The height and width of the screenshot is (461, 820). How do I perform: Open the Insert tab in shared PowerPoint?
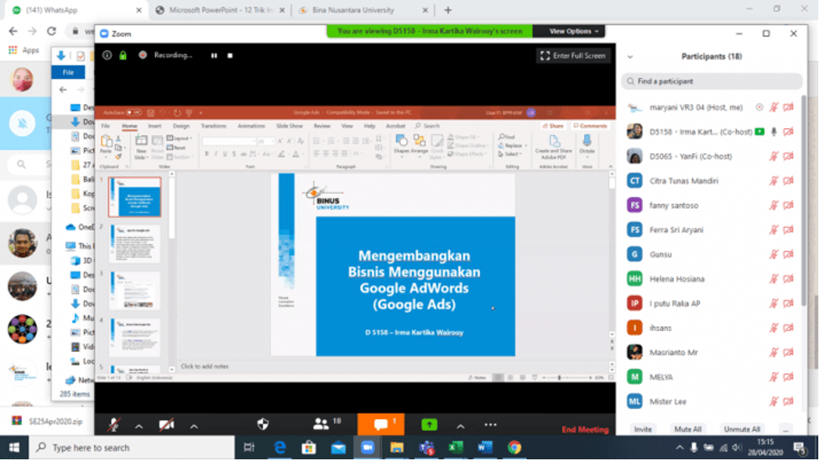[154, 127]
